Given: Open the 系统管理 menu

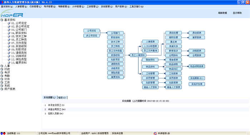Looking at the screenshot, I should 107,6.
